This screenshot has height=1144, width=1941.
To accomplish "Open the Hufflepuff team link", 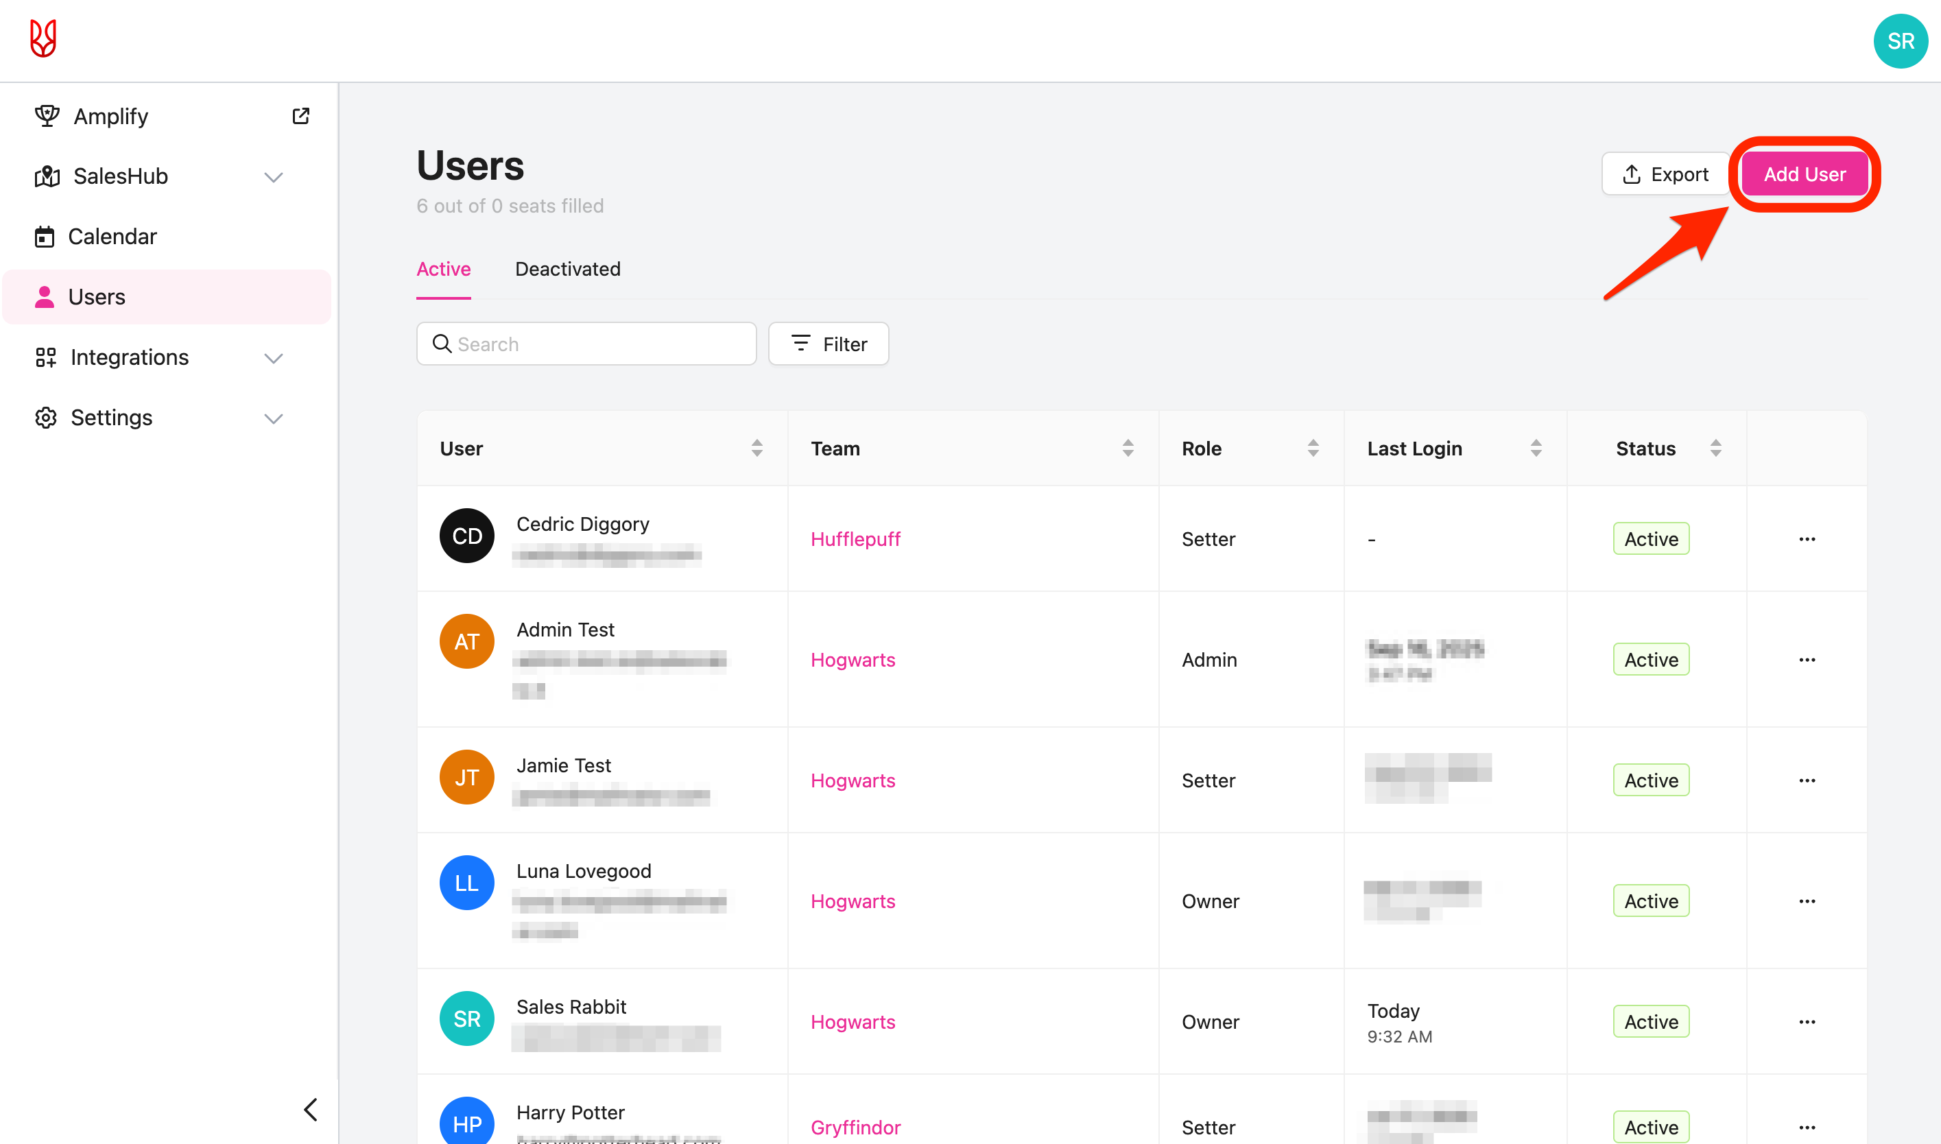I will coord(855,539).
